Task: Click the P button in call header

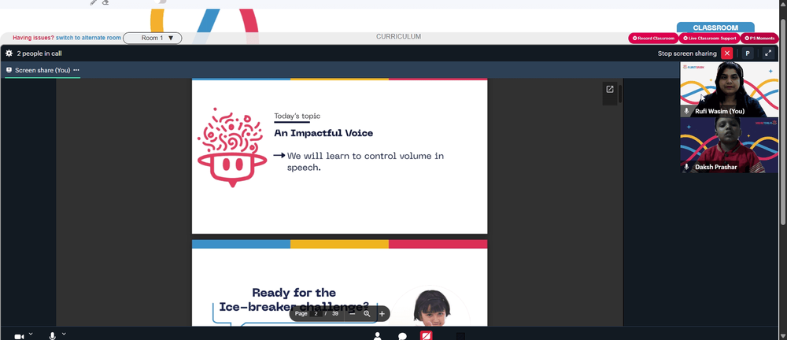Action: (748, 54)
